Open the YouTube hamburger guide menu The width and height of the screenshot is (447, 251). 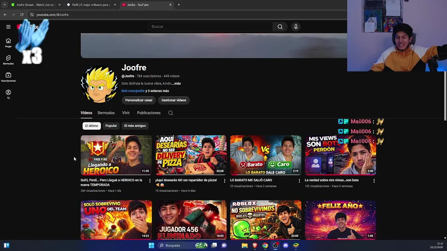click(8, 26)
